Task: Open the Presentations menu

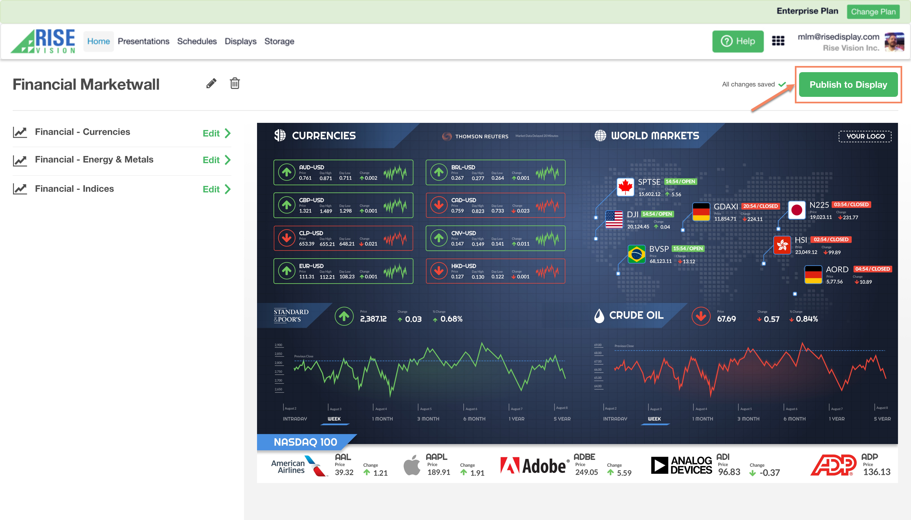Action: coord(143,41)
